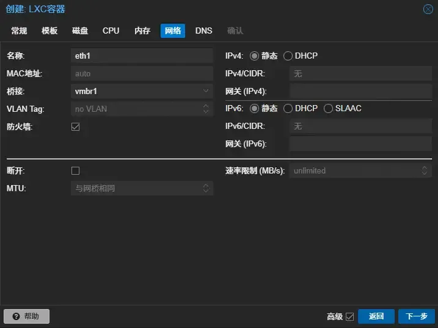Switch to the 常规 tab
This screenshot has width=438, height=328.
click(x=19, y=31)
